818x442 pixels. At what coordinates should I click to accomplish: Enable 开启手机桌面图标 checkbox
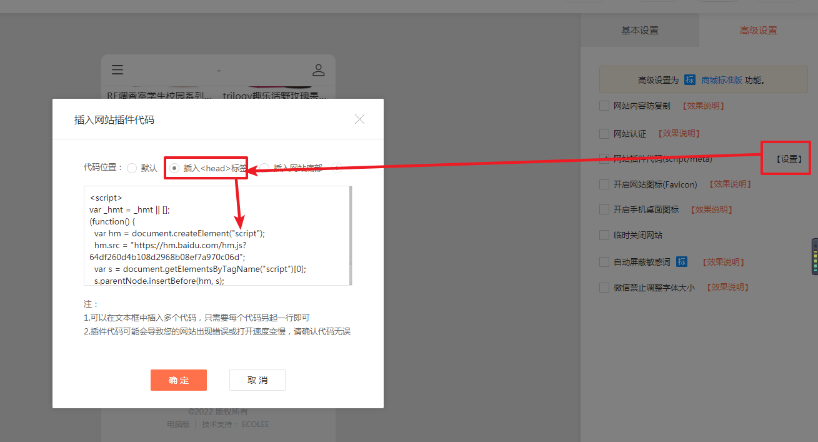tap(604, 209)
